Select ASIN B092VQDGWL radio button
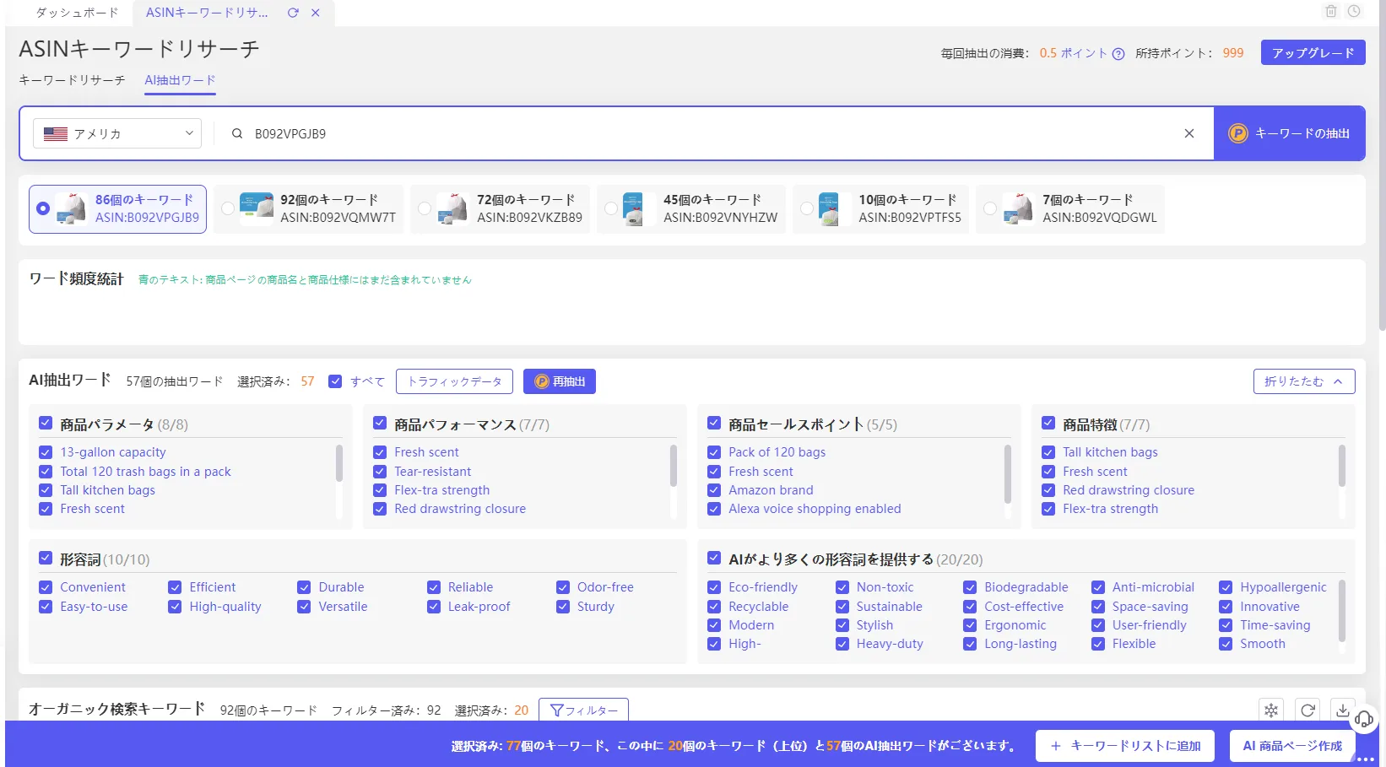The image size is (1386, 767). pos(990,208)
